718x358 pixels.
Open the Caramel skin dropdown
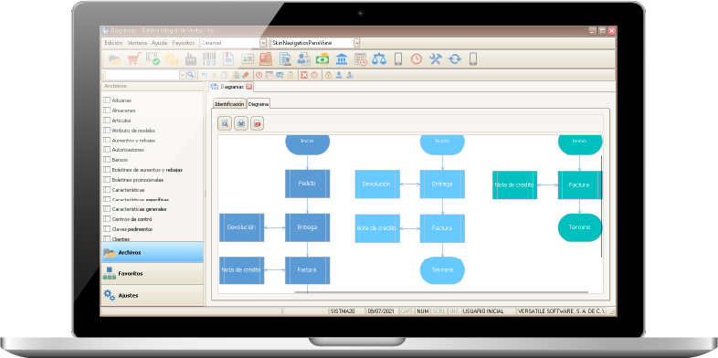coord(263,43)
